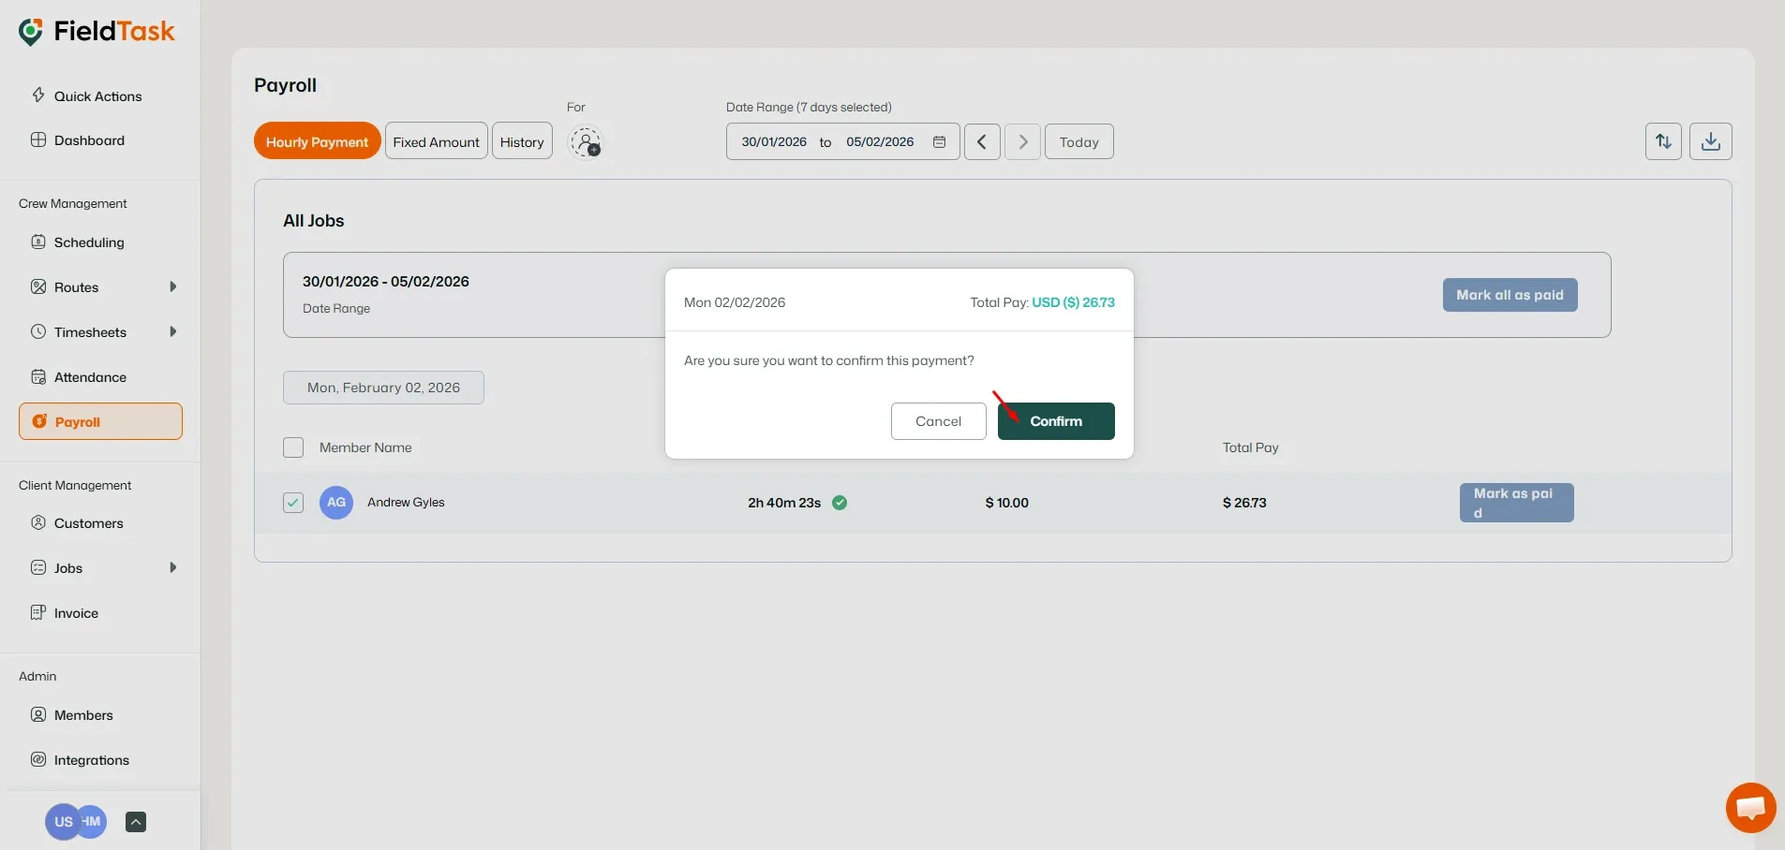Image resolution: width=1785 pixels, height=850 pixels.
Task: Uncheck Andrew Gyles's row checkbox
Action: [x=293, y=503]
